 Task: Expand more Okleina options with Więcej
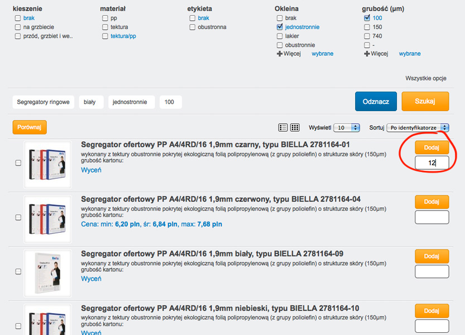289,54
